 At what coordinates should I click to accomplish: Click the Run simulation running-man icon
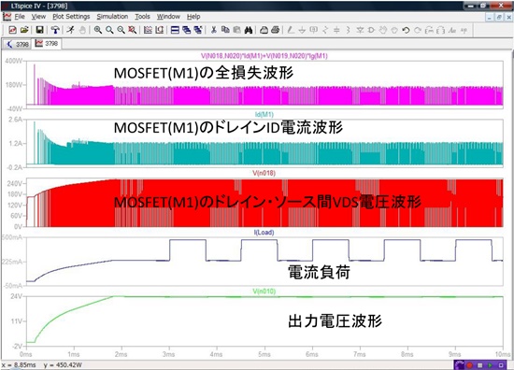70,30
